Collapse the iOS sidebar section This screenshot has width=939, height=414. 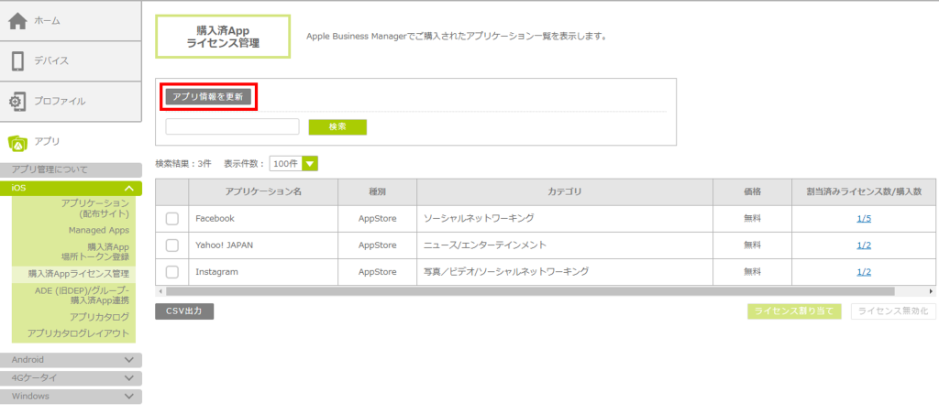(x=128, y=188)
